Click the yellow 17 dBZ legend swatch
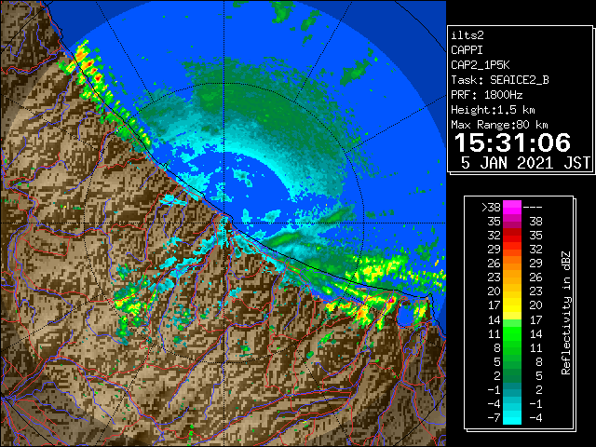Viewport: 596px width, 447px height. point(512,305)
